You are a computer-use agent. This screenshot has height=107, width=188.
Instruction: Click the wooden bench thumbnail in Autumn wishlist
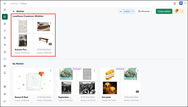click(x=43, y=40)
